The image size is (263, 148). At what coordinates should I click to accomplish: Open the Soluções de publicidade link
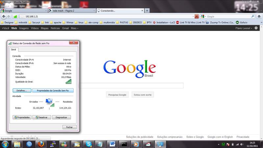point(139,137)
